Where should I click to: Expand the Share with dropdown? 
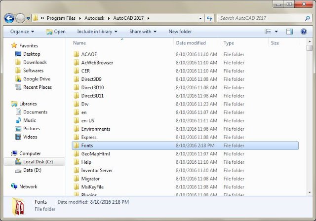143,32
